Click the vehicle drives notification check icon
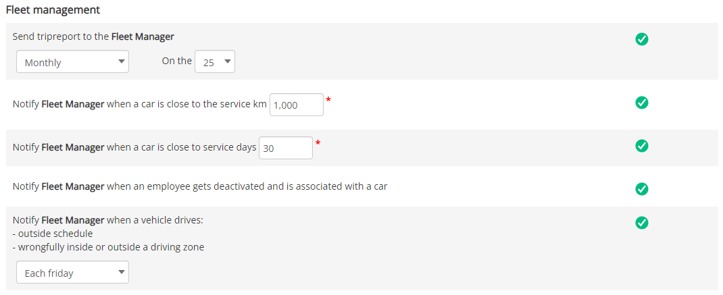Viewport: 723px width, 295px height. [641, 223]
